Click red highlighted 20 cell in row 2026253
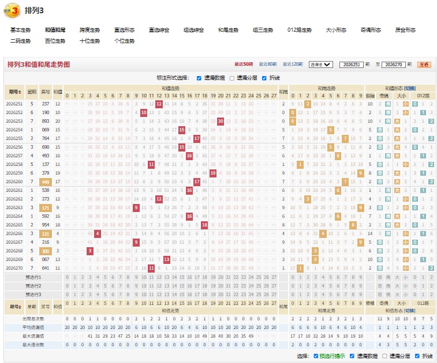437x363 pixels. pos(221,121)
